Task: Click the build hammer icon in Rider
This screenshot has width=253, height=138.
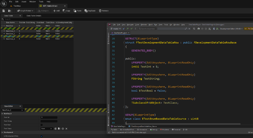Action: click(x=217, y=29)
